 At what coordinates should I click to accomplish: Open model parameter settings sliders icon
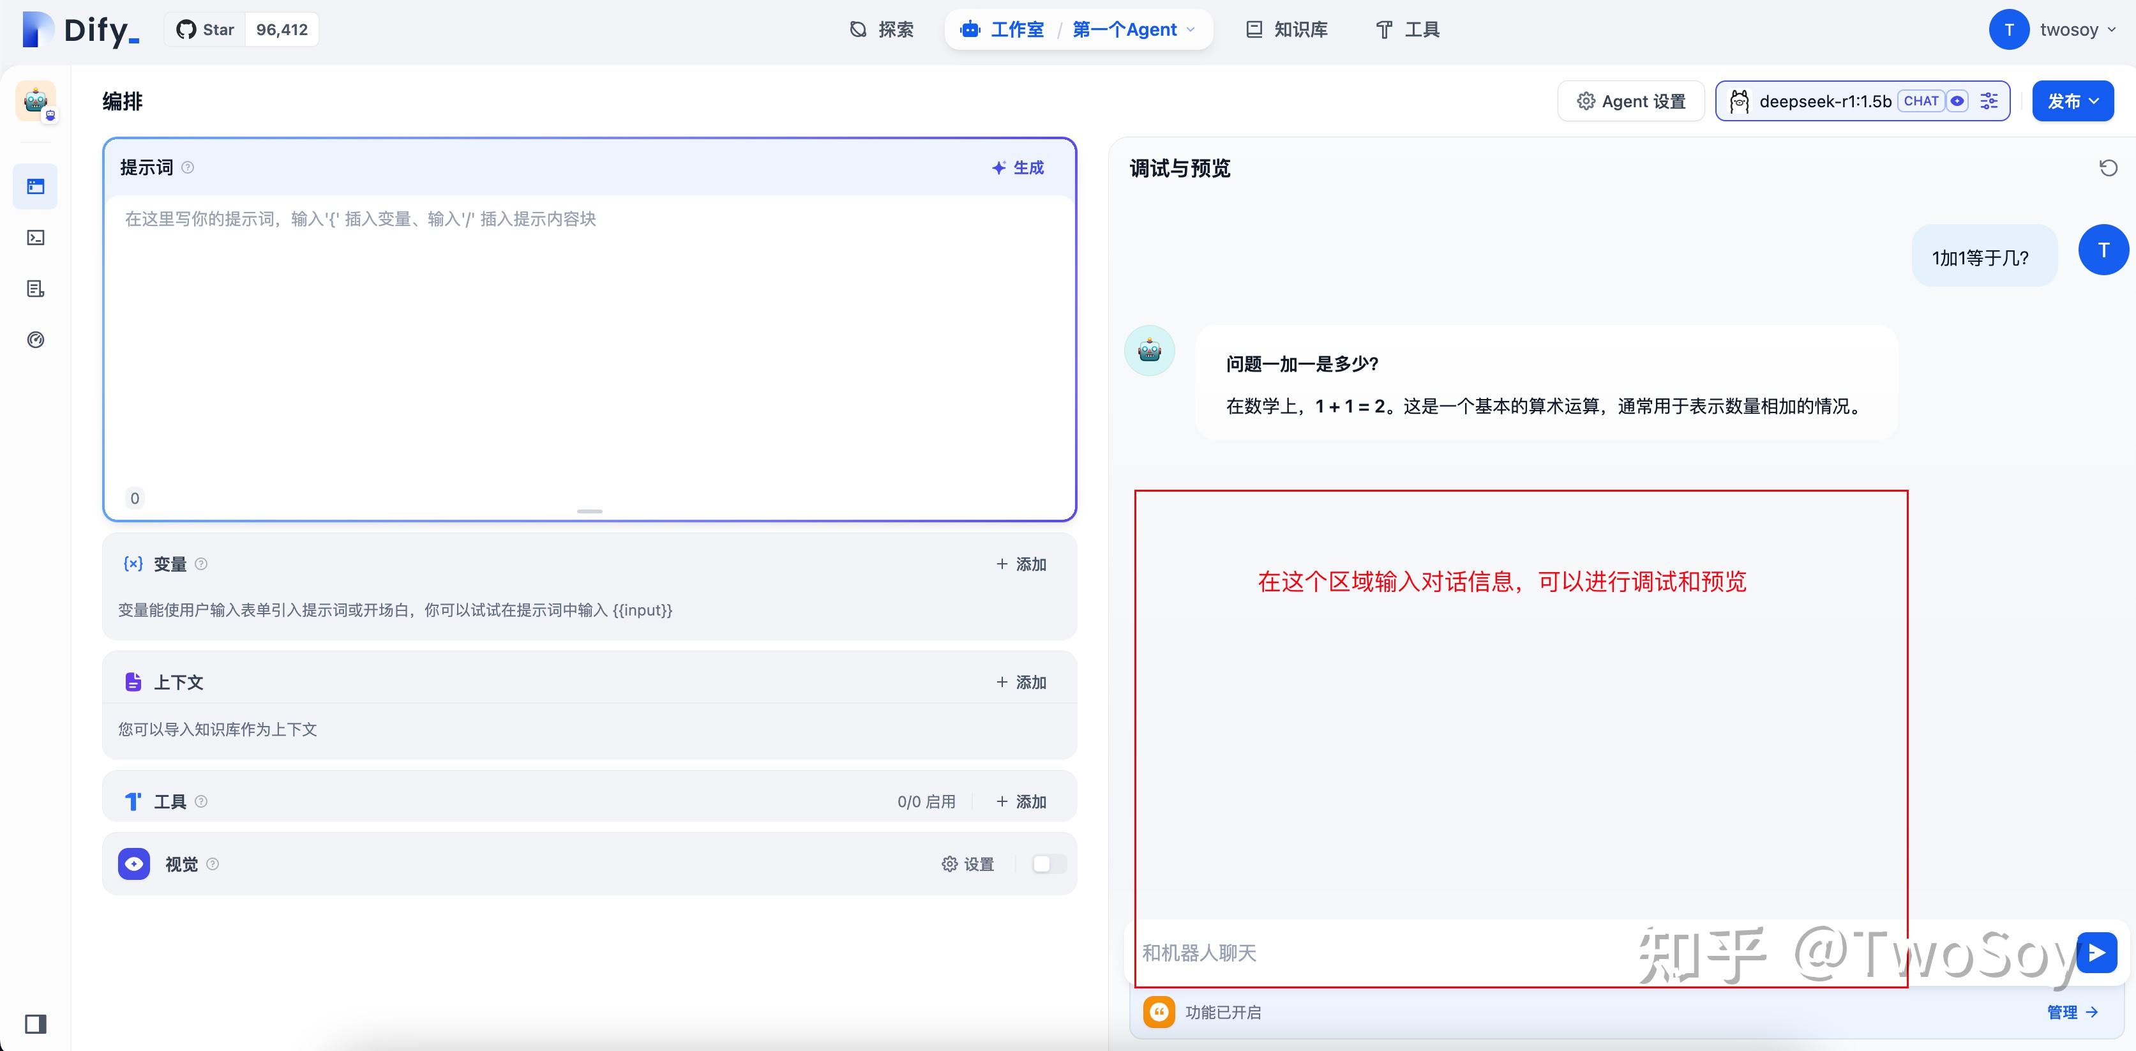tap(1989, 100)
